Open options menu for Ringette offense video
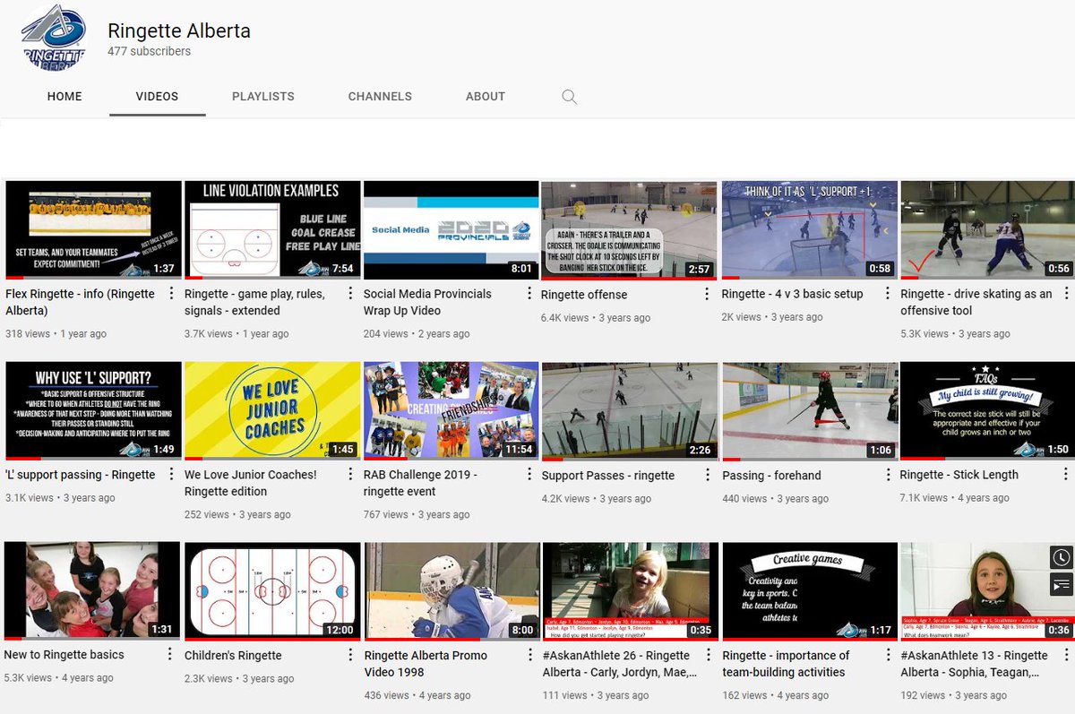The image size is (1075, 714). [x=708, y=294]
